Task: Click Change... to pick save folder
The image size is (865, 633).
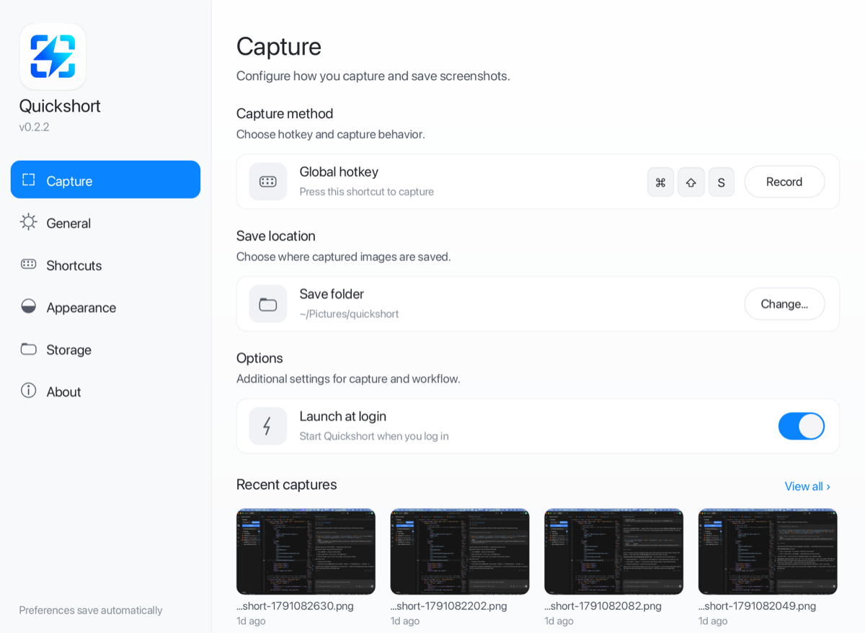Action: 784,304
